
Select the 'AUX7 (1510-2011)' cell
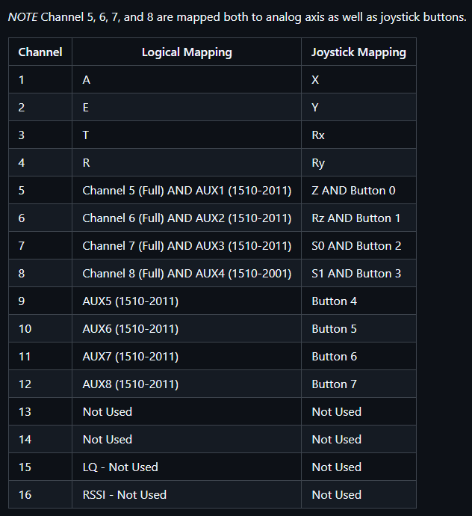[x=131, y=357]
